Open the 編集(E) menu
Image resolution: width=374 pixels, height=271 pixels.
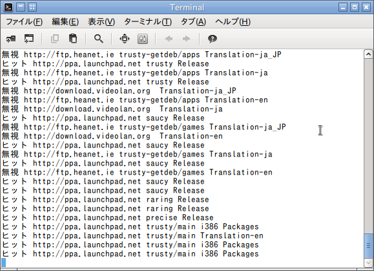[x=65, y=22]
